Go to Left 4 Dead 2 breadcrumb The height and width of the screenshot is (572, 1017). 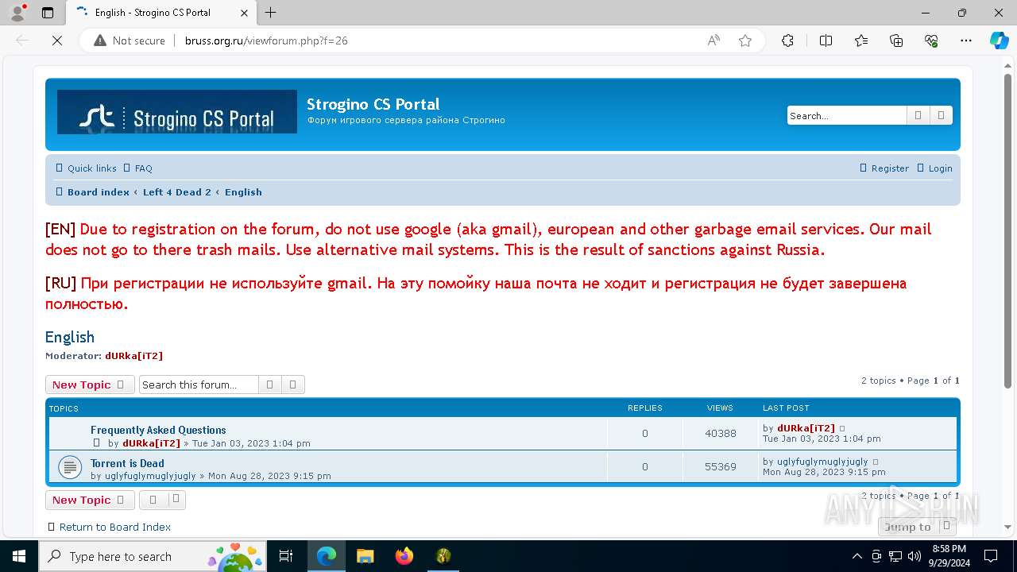[x=177, y=192]
